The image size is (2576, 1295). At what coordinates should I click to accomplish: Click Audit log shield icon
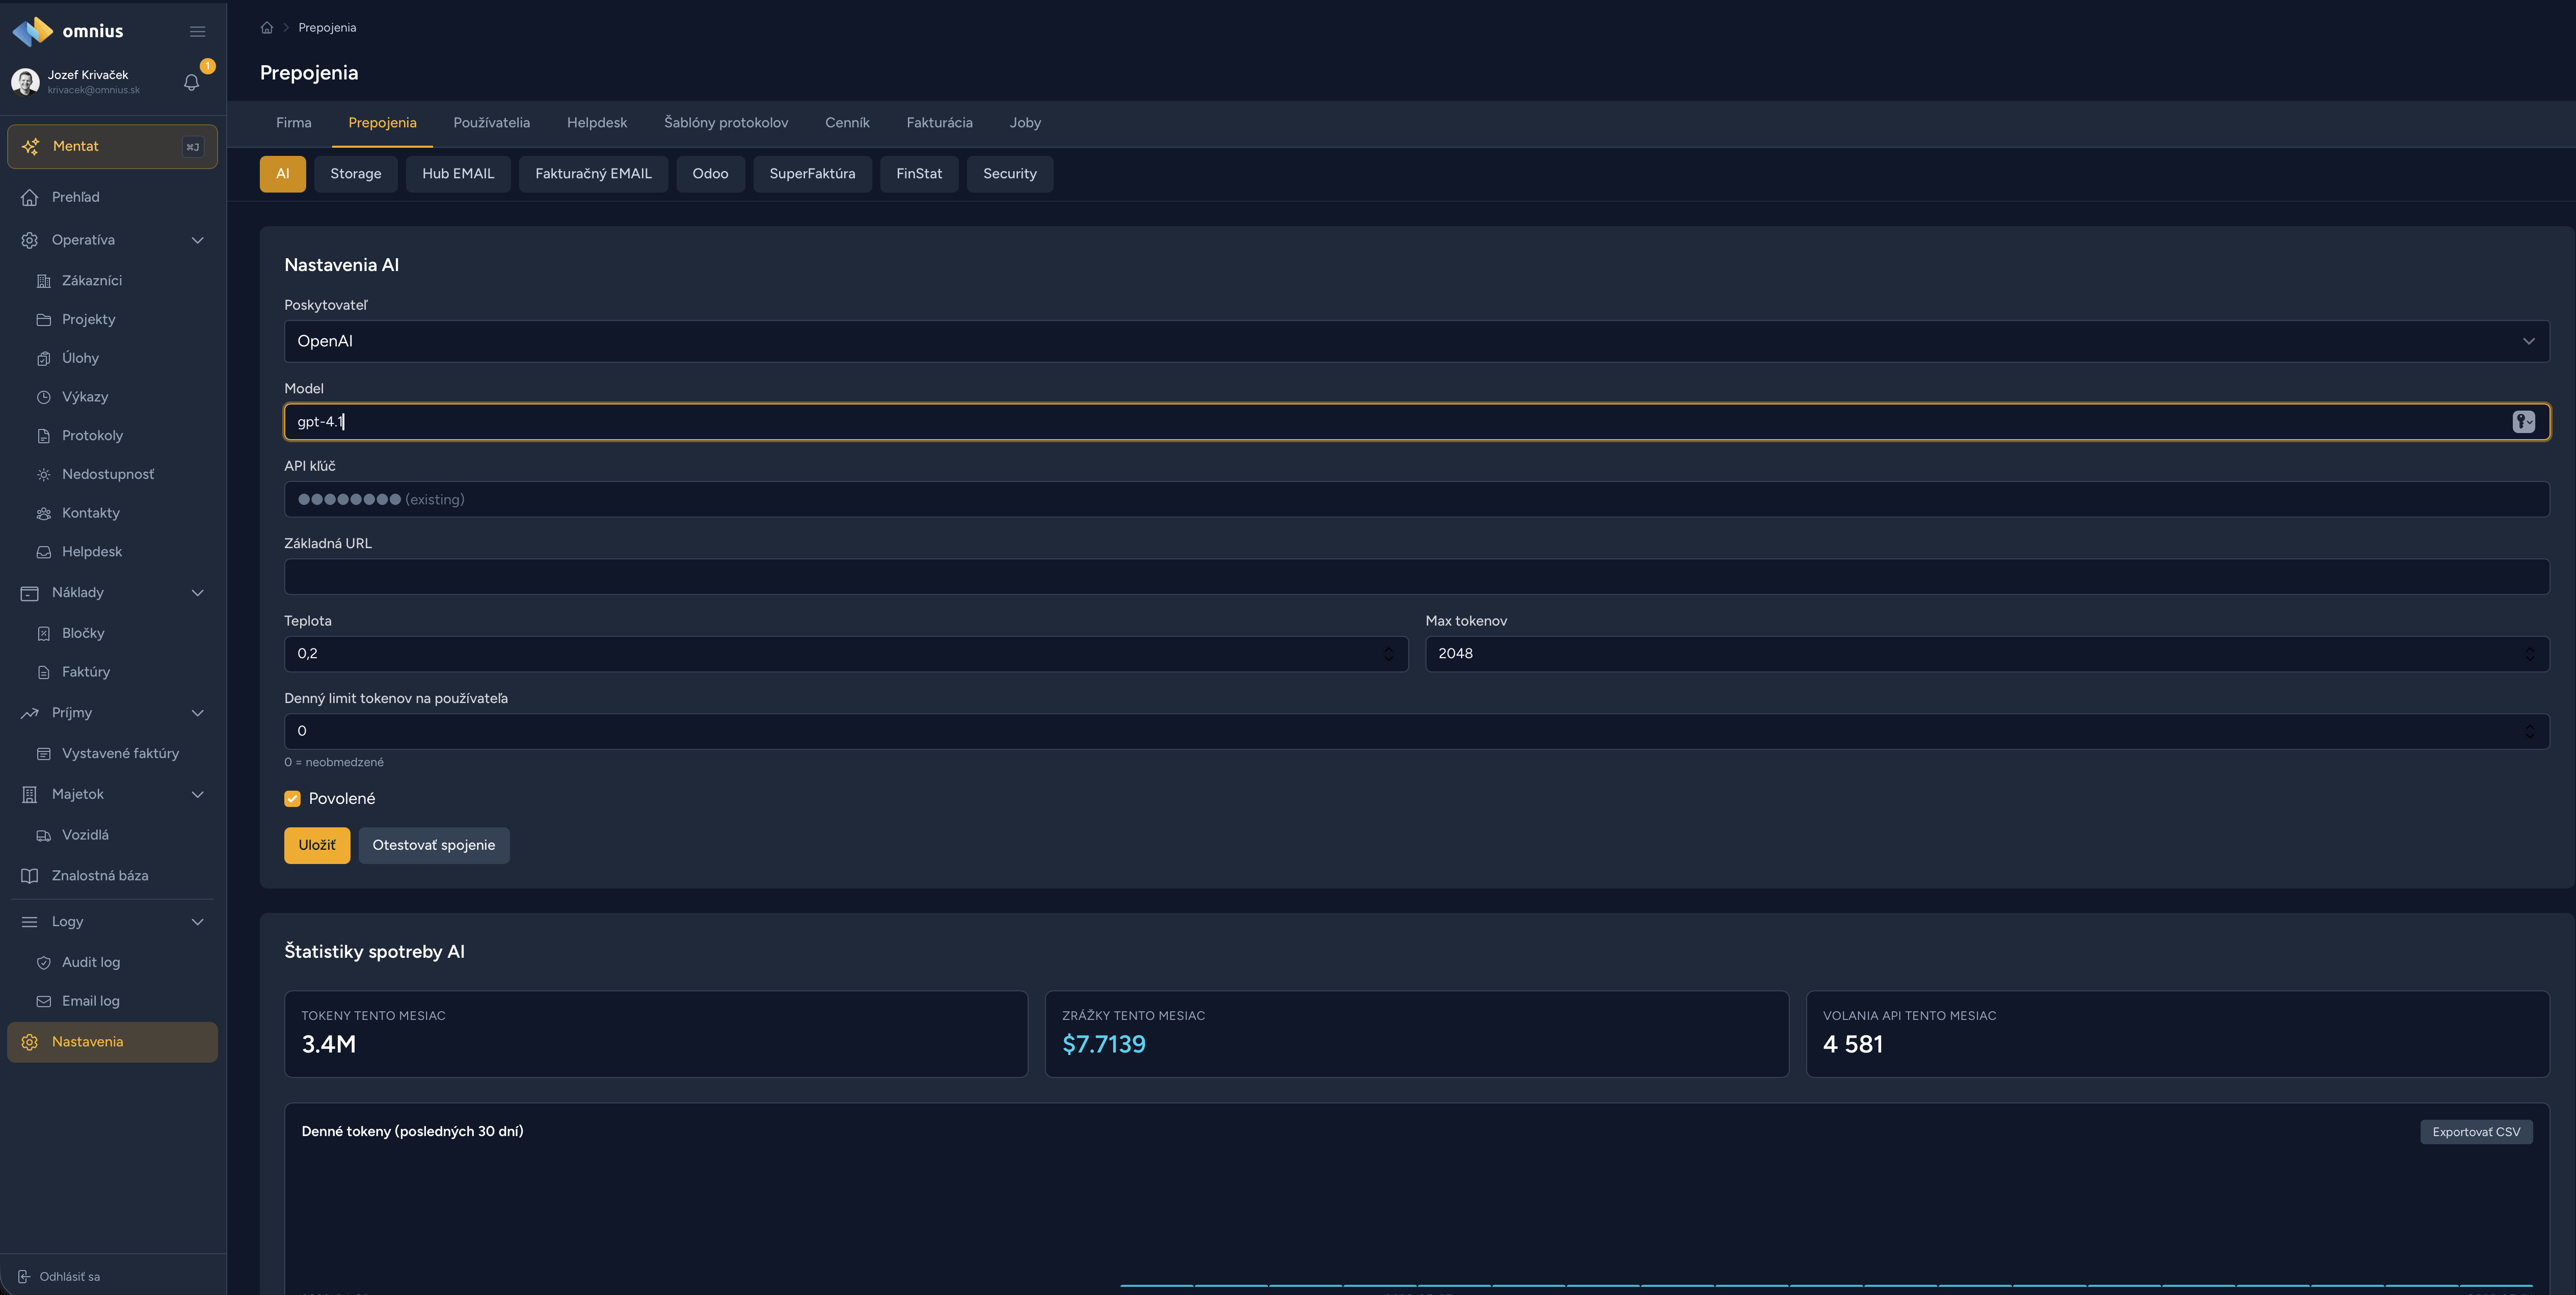(43, 963)
